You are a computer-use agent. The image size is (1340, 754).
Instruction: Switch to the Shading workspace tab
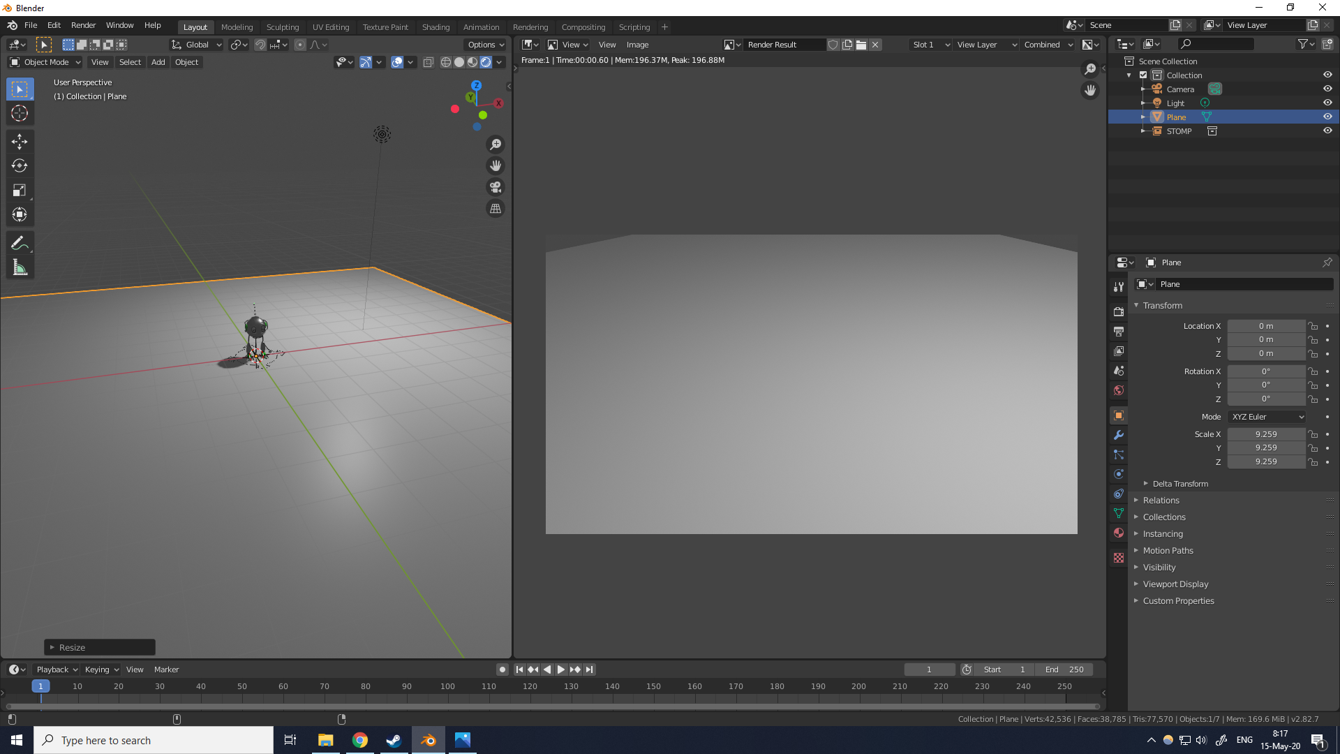435,27
